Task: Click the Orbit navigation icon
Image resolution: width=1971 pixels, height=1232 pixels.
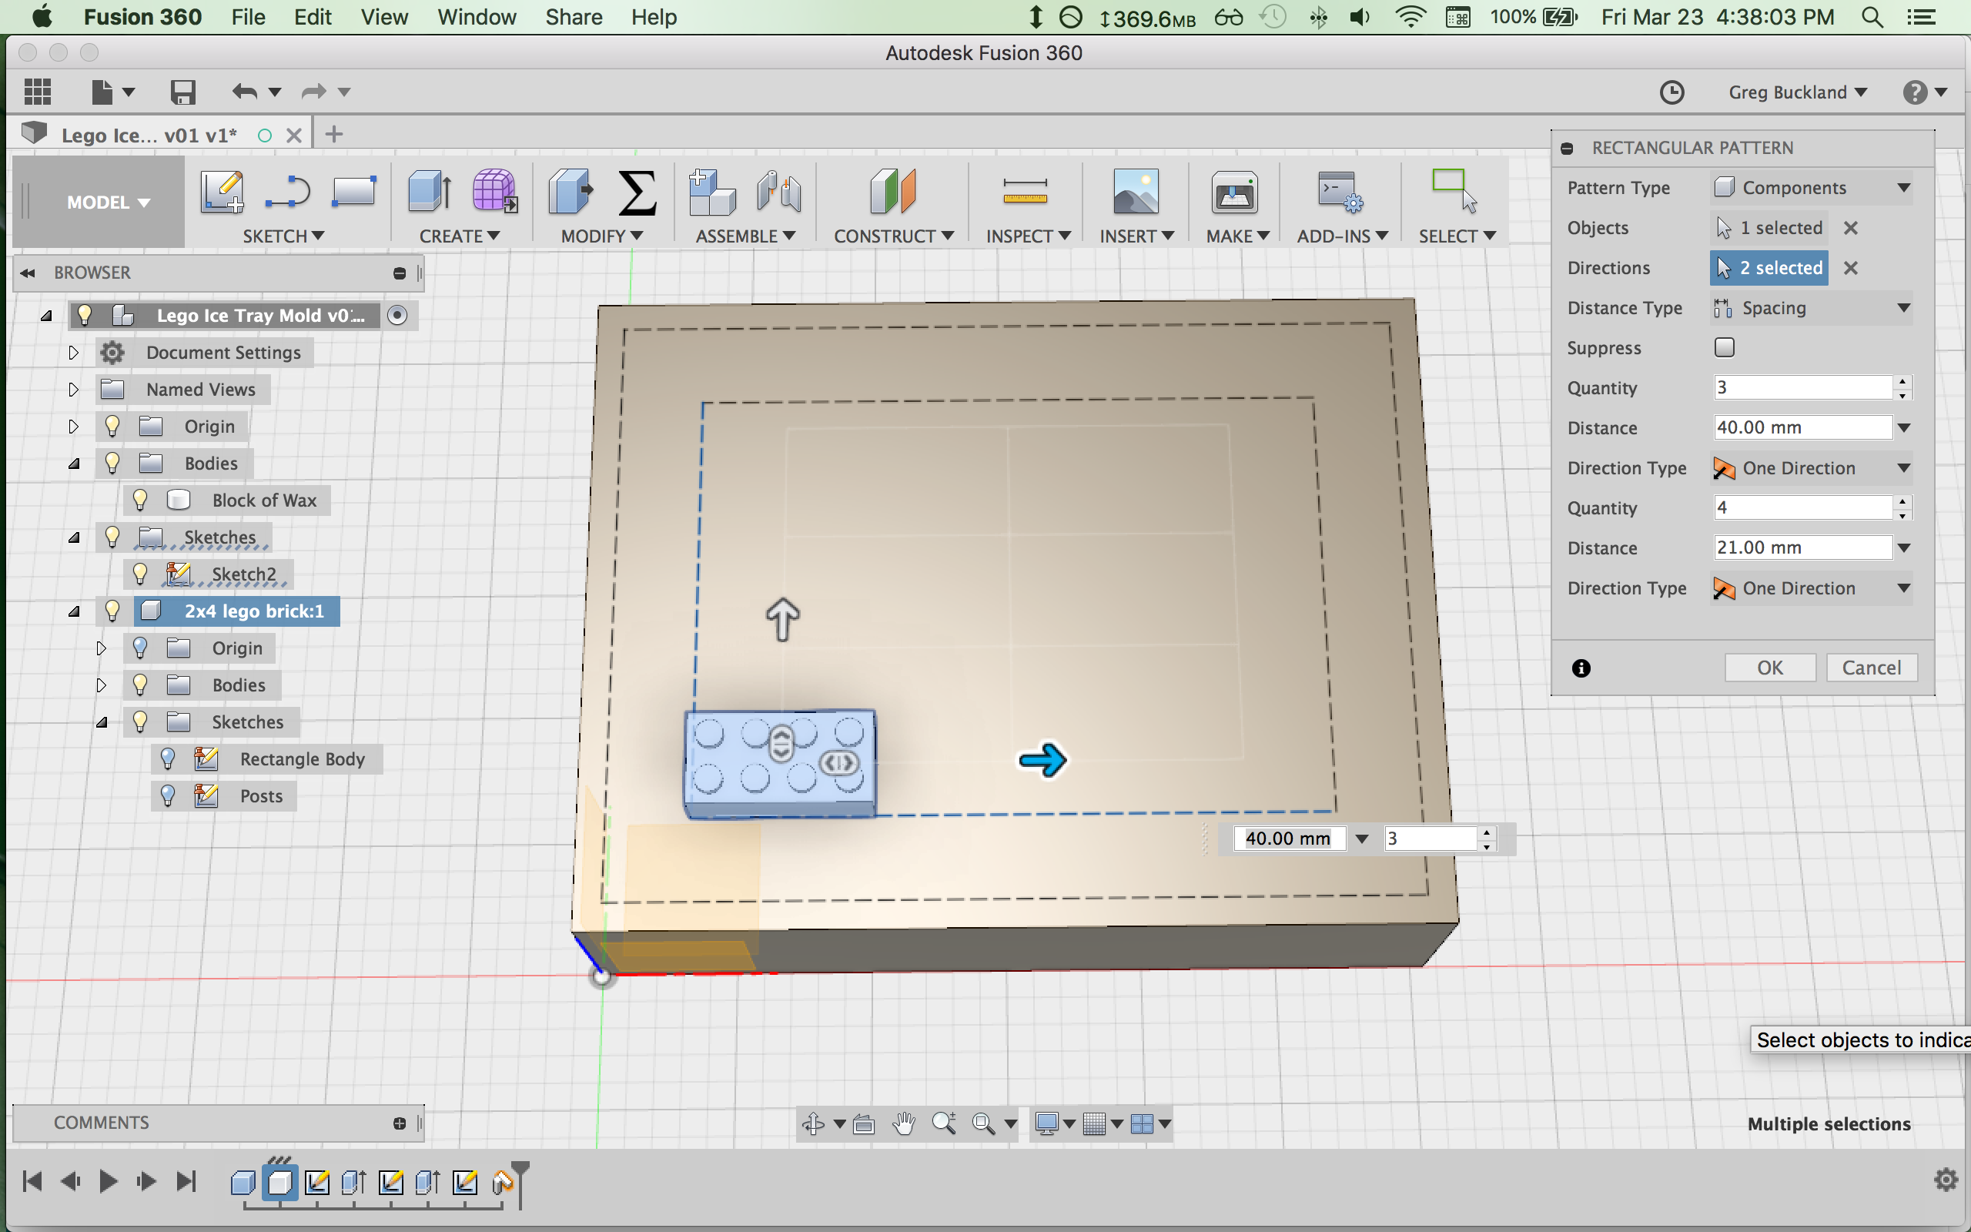Action: pos(813,1124)
